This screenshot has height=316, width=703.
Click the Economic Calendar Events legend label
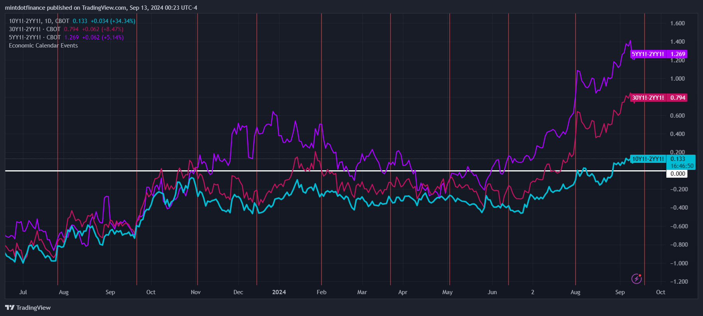[43, 46]
